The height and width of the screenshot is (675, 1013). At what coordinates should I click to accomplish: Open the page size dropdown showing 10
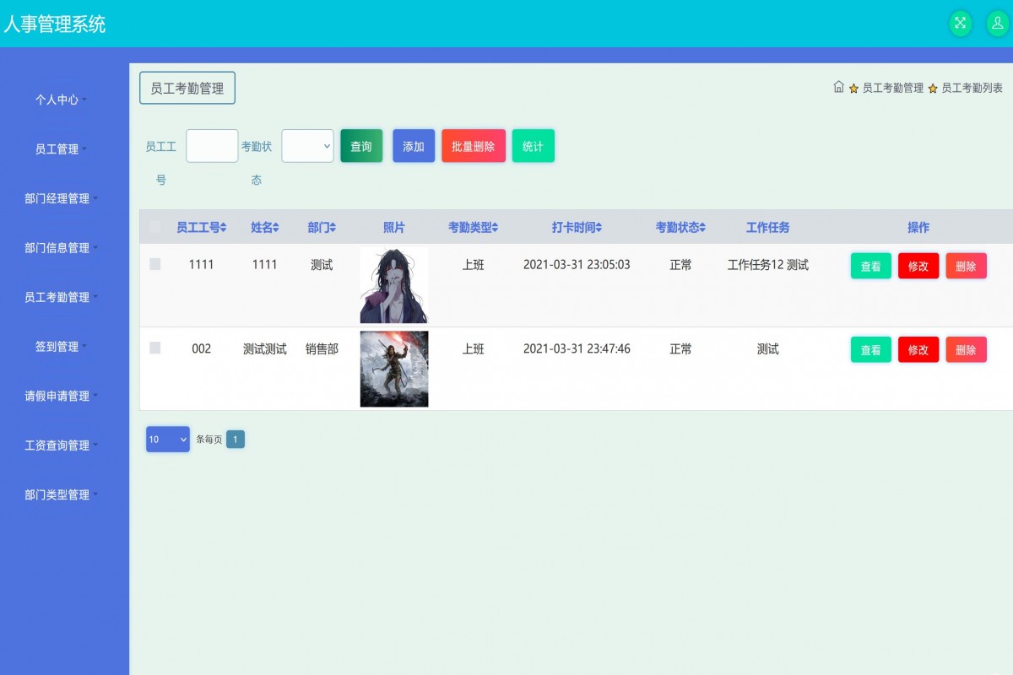(x=167, y=439)
